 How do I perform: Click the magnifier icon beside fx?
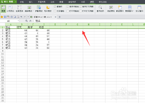[26, 21]
